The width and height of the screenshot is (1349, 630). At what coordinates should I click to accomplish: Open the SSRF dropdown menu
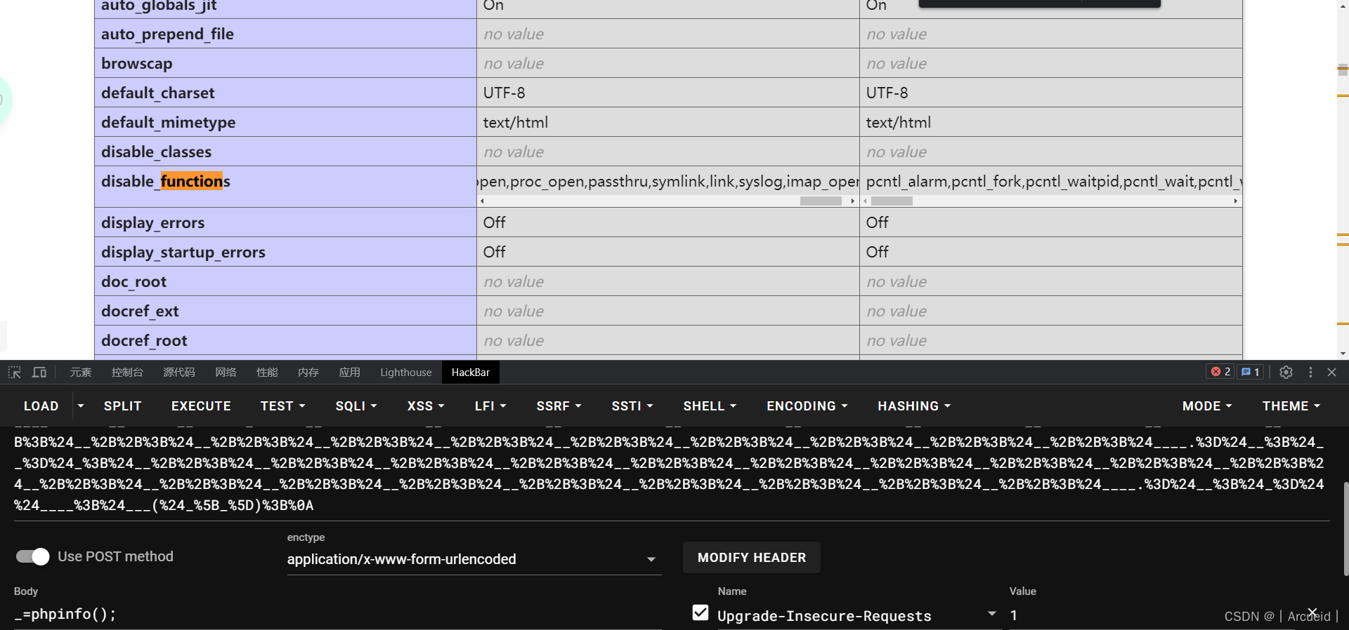[559, 406]
